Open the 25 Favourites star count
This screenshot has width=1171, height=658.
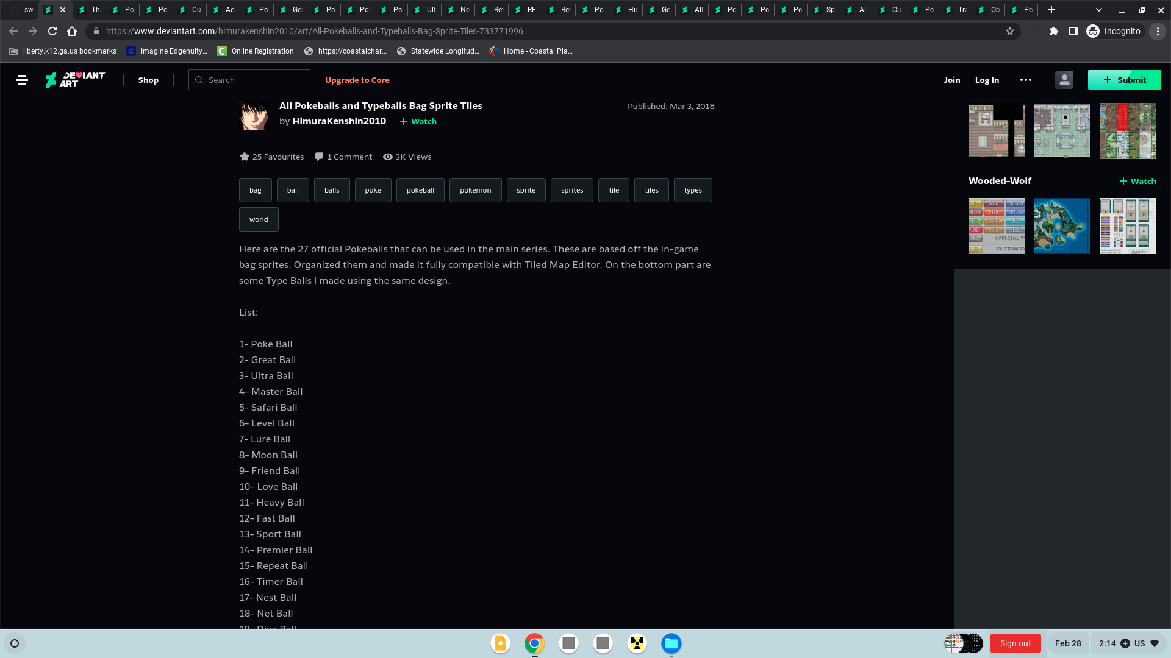click(x=272, y=157)
